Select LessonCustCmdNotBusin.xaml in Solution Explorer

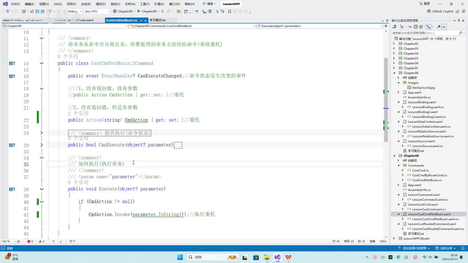point(429,214)
